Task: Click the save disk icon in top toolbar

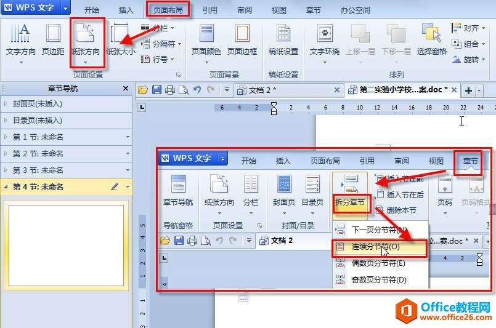Action: coord(157,90)
